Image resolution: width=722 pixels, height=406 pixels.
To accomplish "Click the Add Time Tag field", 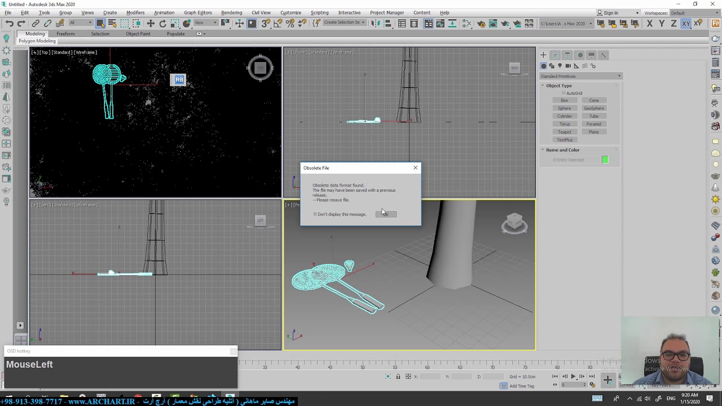I will [x=522, y=386].
